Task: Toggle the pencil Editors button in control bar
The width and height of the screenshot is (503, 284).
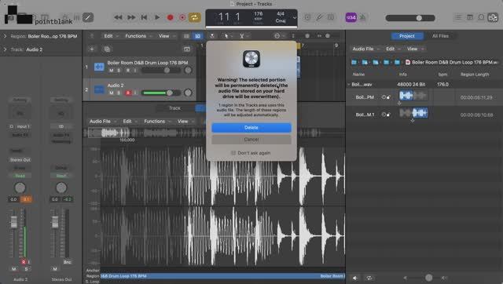Action: (87, 17)
